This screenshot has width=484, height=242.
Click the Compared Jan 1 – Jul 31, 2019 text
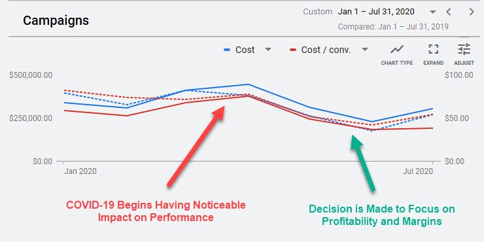[x=393, y=27]
